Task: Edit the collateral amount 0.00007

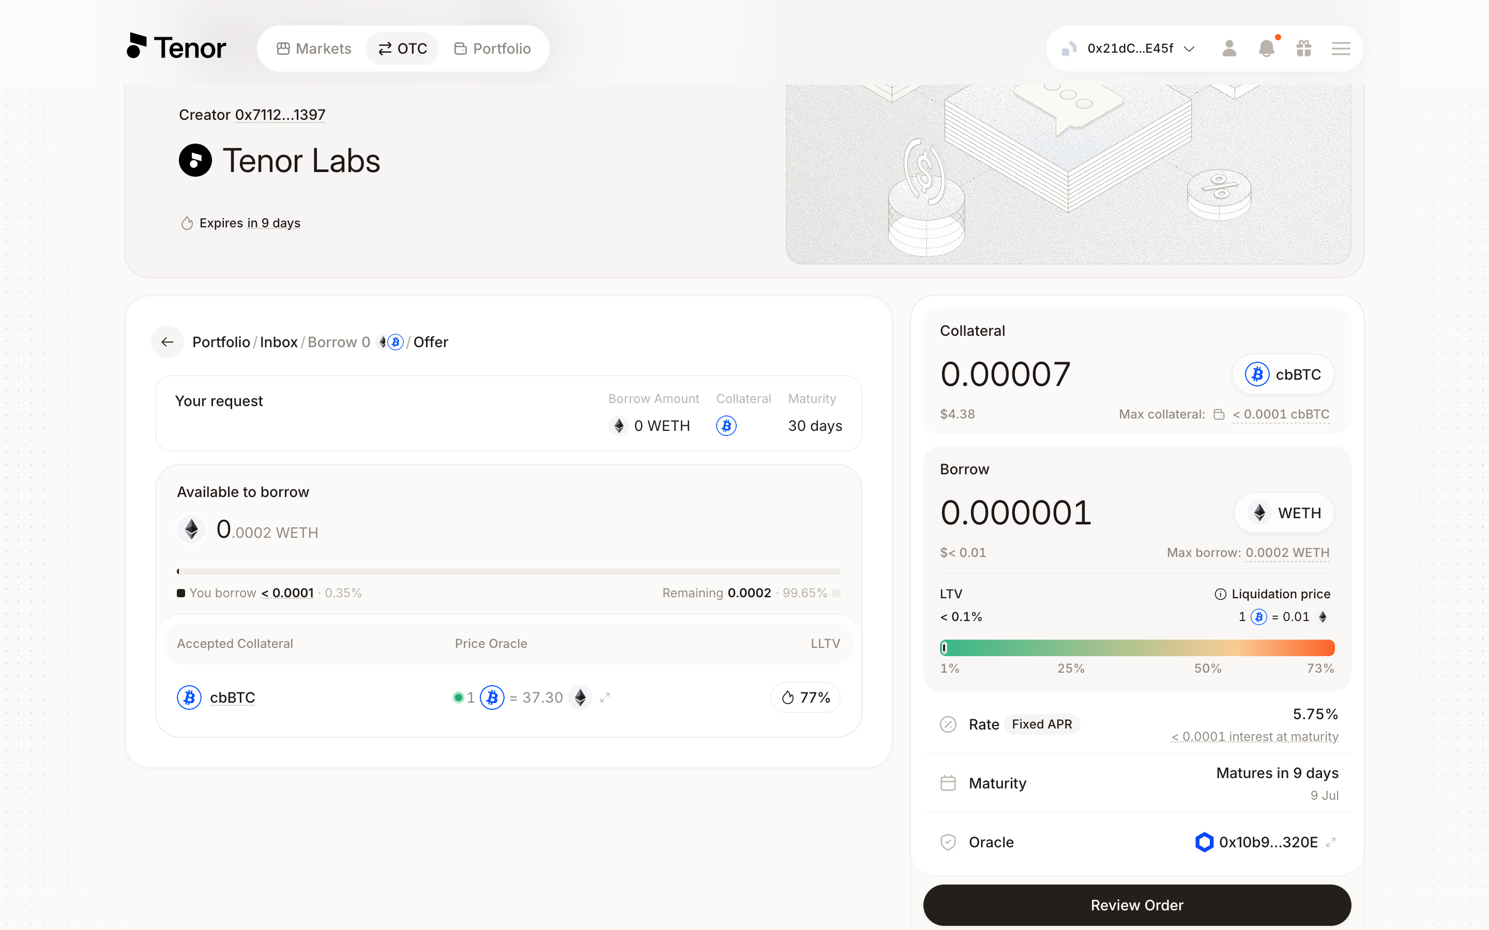Action: coord(1006,374)
